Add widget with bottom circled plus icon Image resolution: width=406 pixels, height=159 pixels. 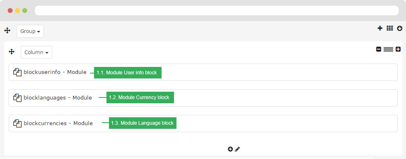(x=230, y=149)
